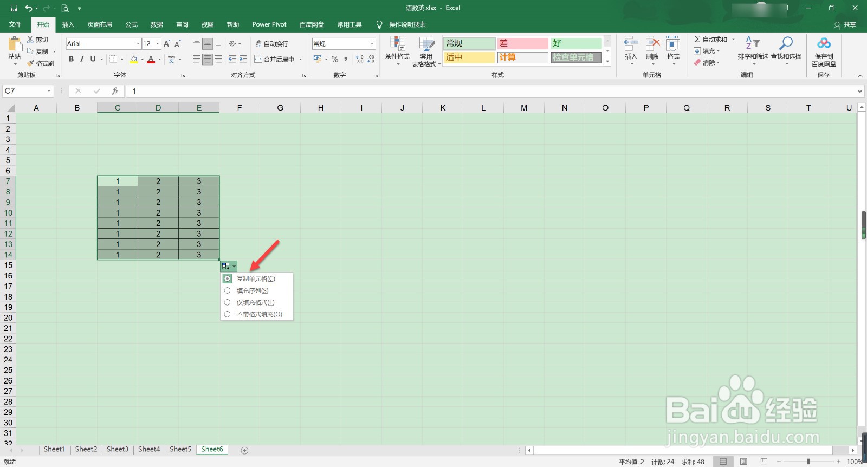Switch to the Formulas (公式) tab
The image size is (867, 467).
(131, 24)
